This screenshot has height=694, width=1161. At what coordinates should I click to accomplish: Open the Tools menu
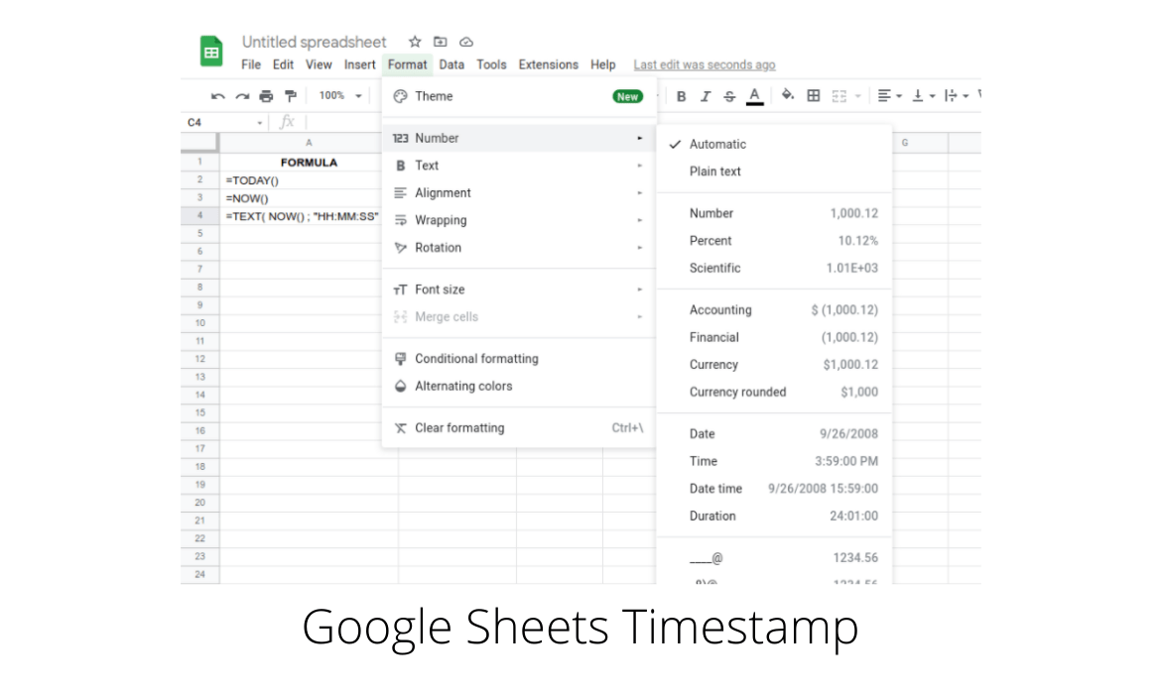click(x=491, y=64)
